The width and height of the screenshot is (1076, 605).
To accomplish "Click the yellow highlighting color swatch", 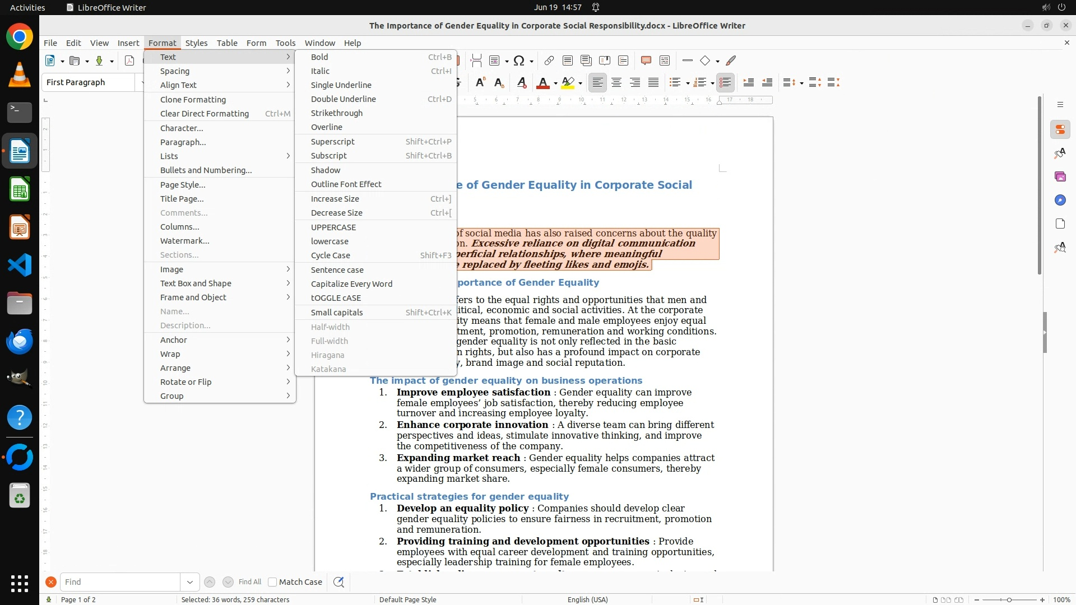I will [568, 83].
